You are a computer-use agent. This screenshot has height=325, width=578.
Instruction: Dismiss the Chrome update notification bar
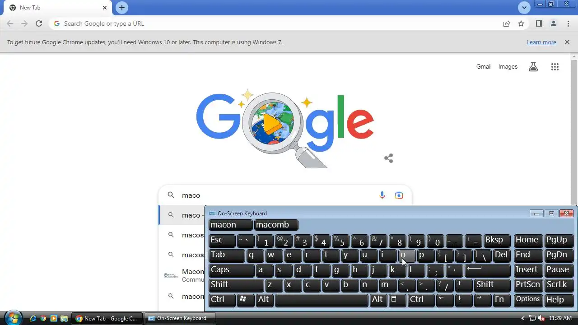pyautogui.click(x=567, y=42)
